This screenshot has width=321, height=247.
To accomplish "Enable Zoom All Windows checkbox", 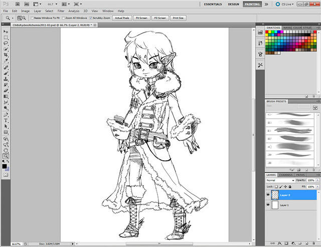I will coord(64,18).
